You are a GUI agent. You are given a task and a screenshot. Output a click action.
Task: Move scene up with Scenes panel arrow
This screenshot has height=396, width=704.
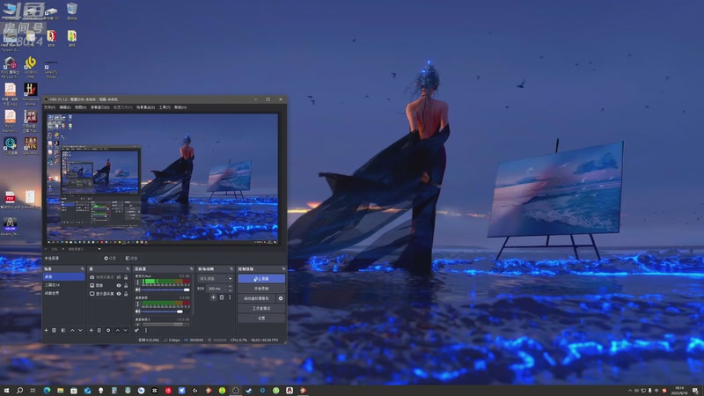click(x=72, y=331)
